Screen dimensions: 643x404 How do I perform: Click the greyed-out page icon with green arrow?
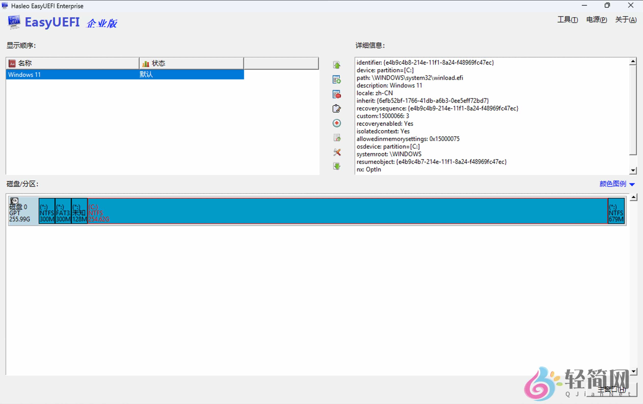click(x=337, y=138)
